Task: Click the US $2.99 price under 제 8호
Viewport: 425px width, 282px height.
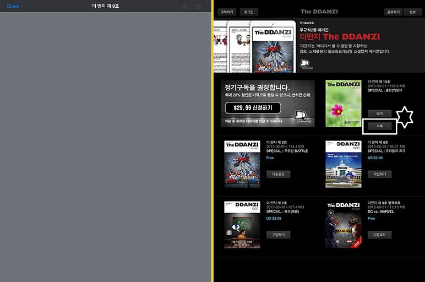Action: [x=375, y=158]
